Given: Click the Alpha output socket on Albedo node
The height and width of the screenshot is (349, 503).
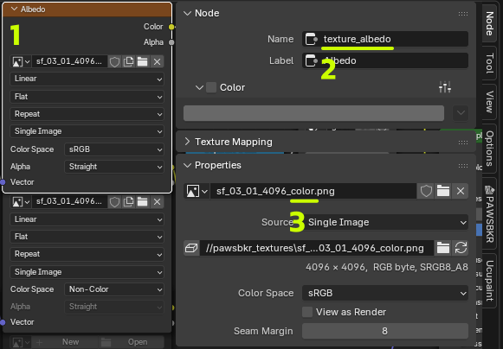Looking at the screenshot, I should click(x=171, y=42).
